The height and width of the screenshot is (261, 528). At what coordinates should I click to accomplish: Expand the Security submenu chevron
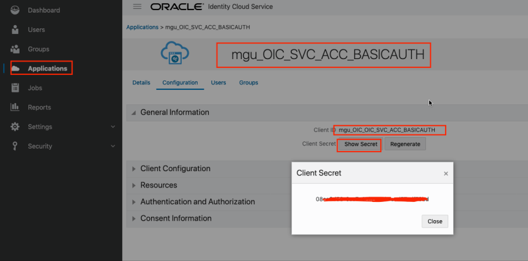tap(113, 147)
